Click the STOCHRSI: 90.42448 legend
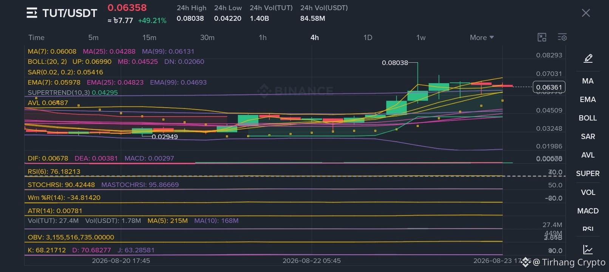 (61, 185)
